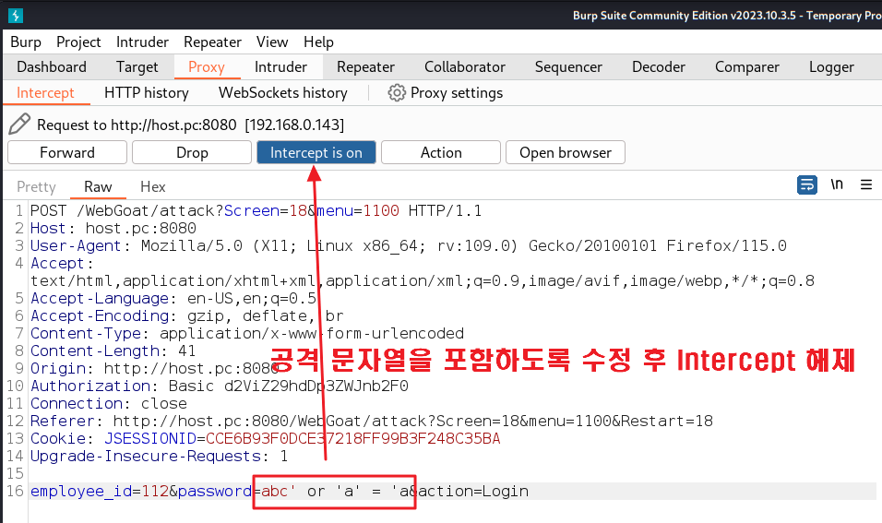Open the Sequencer tab
The image size is (882, 523).
pos(568,67)
